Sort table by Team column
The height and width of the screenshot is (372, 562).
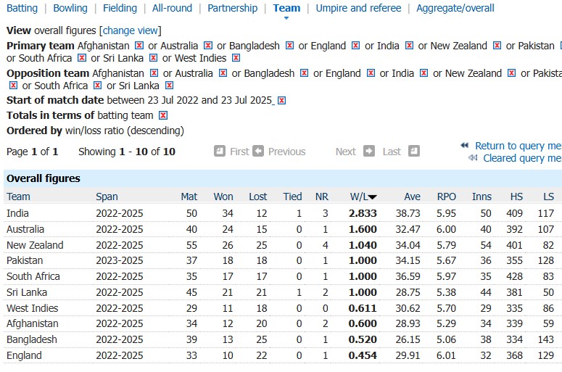point(18,197)
